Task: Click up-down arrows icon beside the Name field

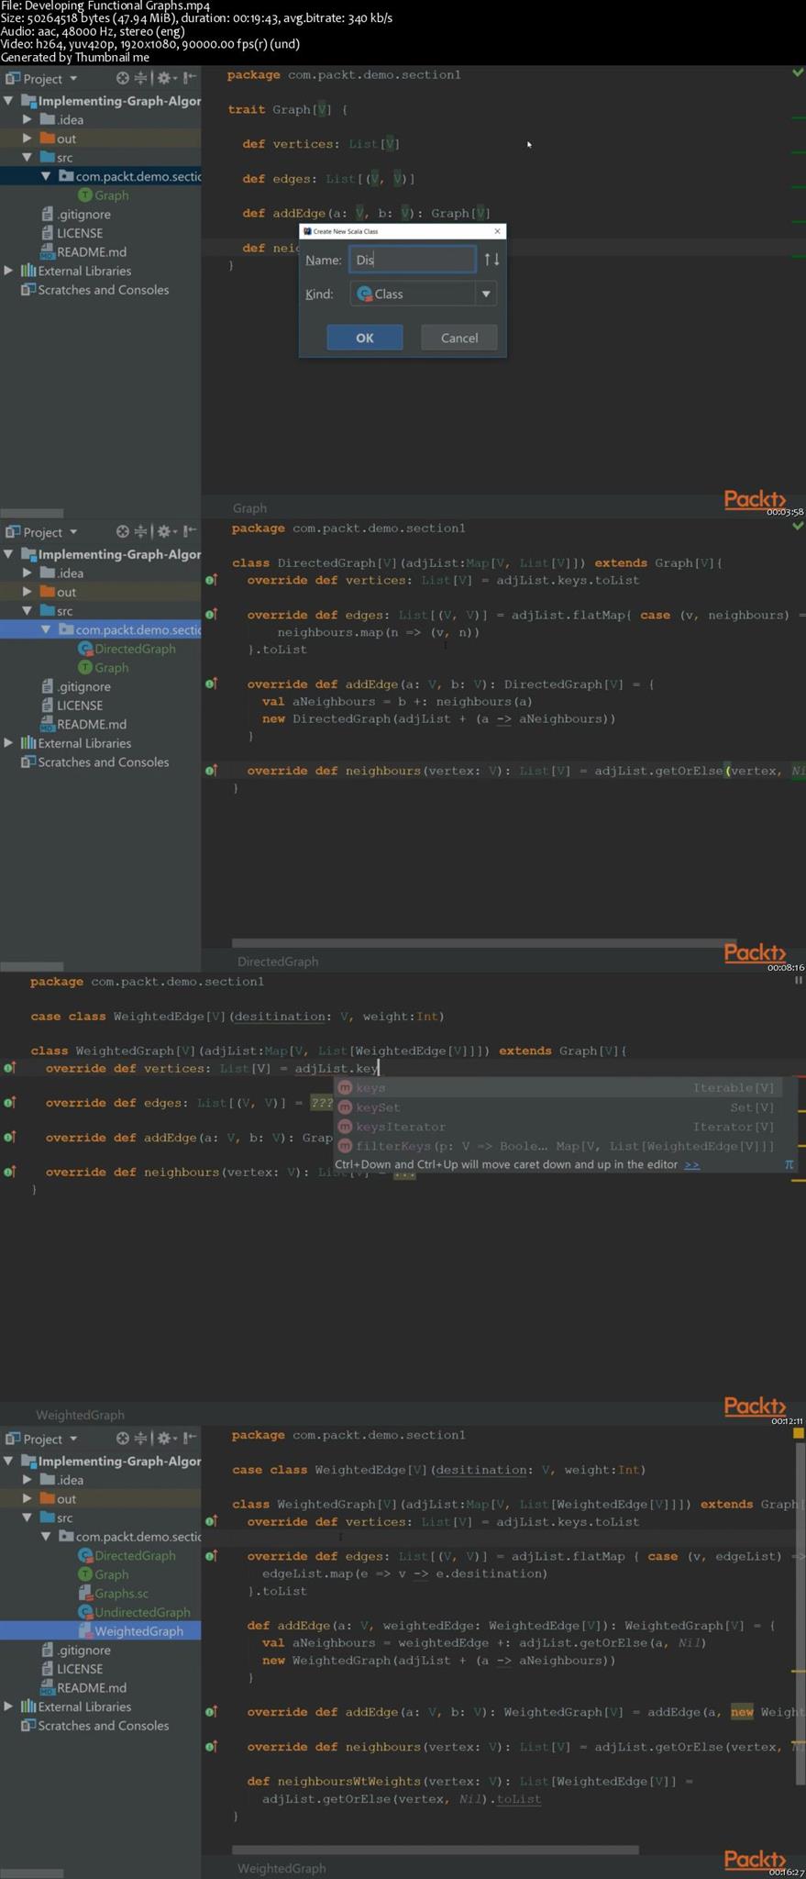Action: (491, 260)
